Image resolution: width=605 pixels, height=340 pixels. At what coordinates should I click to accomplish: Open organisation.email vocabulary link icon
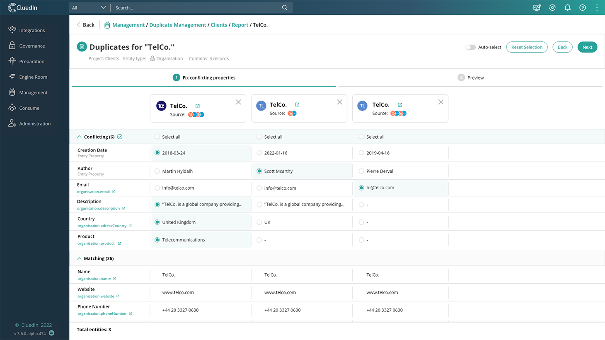114,192
